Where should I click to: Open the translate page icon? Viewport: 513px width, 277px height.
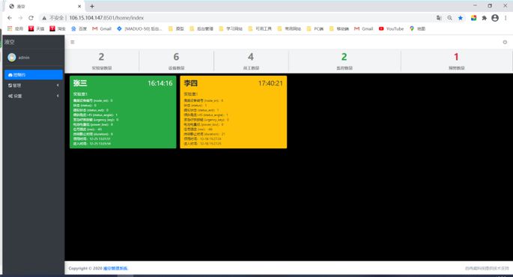tap(439, 18)
